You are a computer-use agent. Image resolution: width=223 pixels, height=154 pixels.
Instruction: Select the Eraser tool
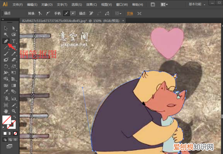[13, 60]
